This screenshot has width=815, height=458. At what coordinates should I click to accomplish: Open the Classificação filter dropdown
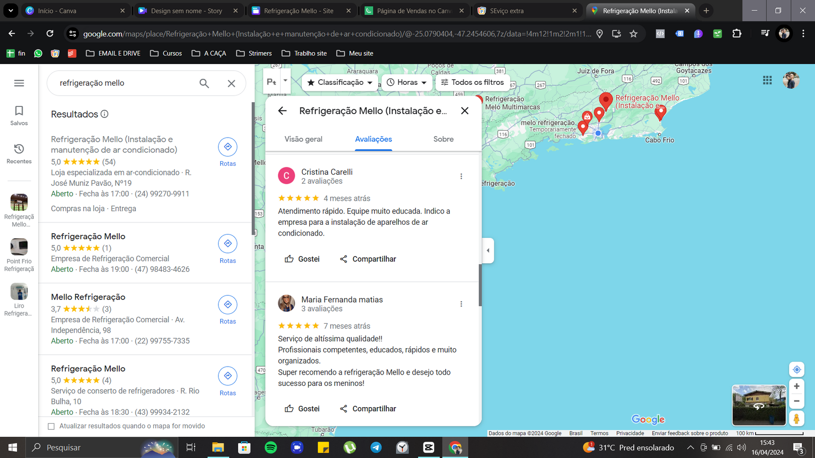(x=340, y=82)
